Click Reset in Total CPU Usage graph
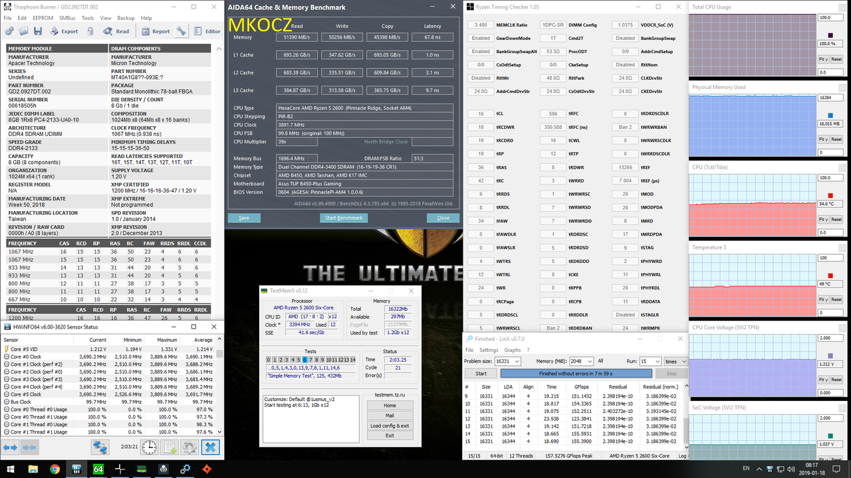 [836, 59]
